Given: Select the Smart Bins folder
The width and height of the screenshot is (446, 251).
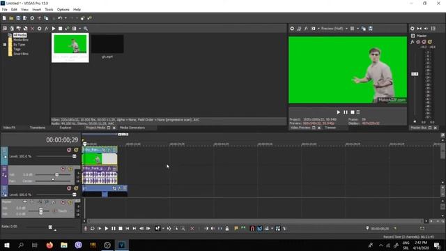Looking at the screenshot, I should coord(21,54).
